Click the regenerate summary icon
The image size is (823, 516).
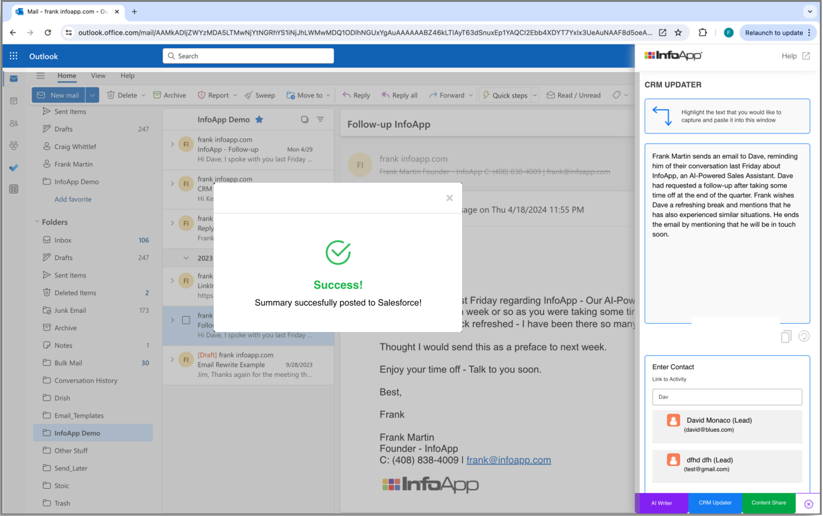coord(804,336)
